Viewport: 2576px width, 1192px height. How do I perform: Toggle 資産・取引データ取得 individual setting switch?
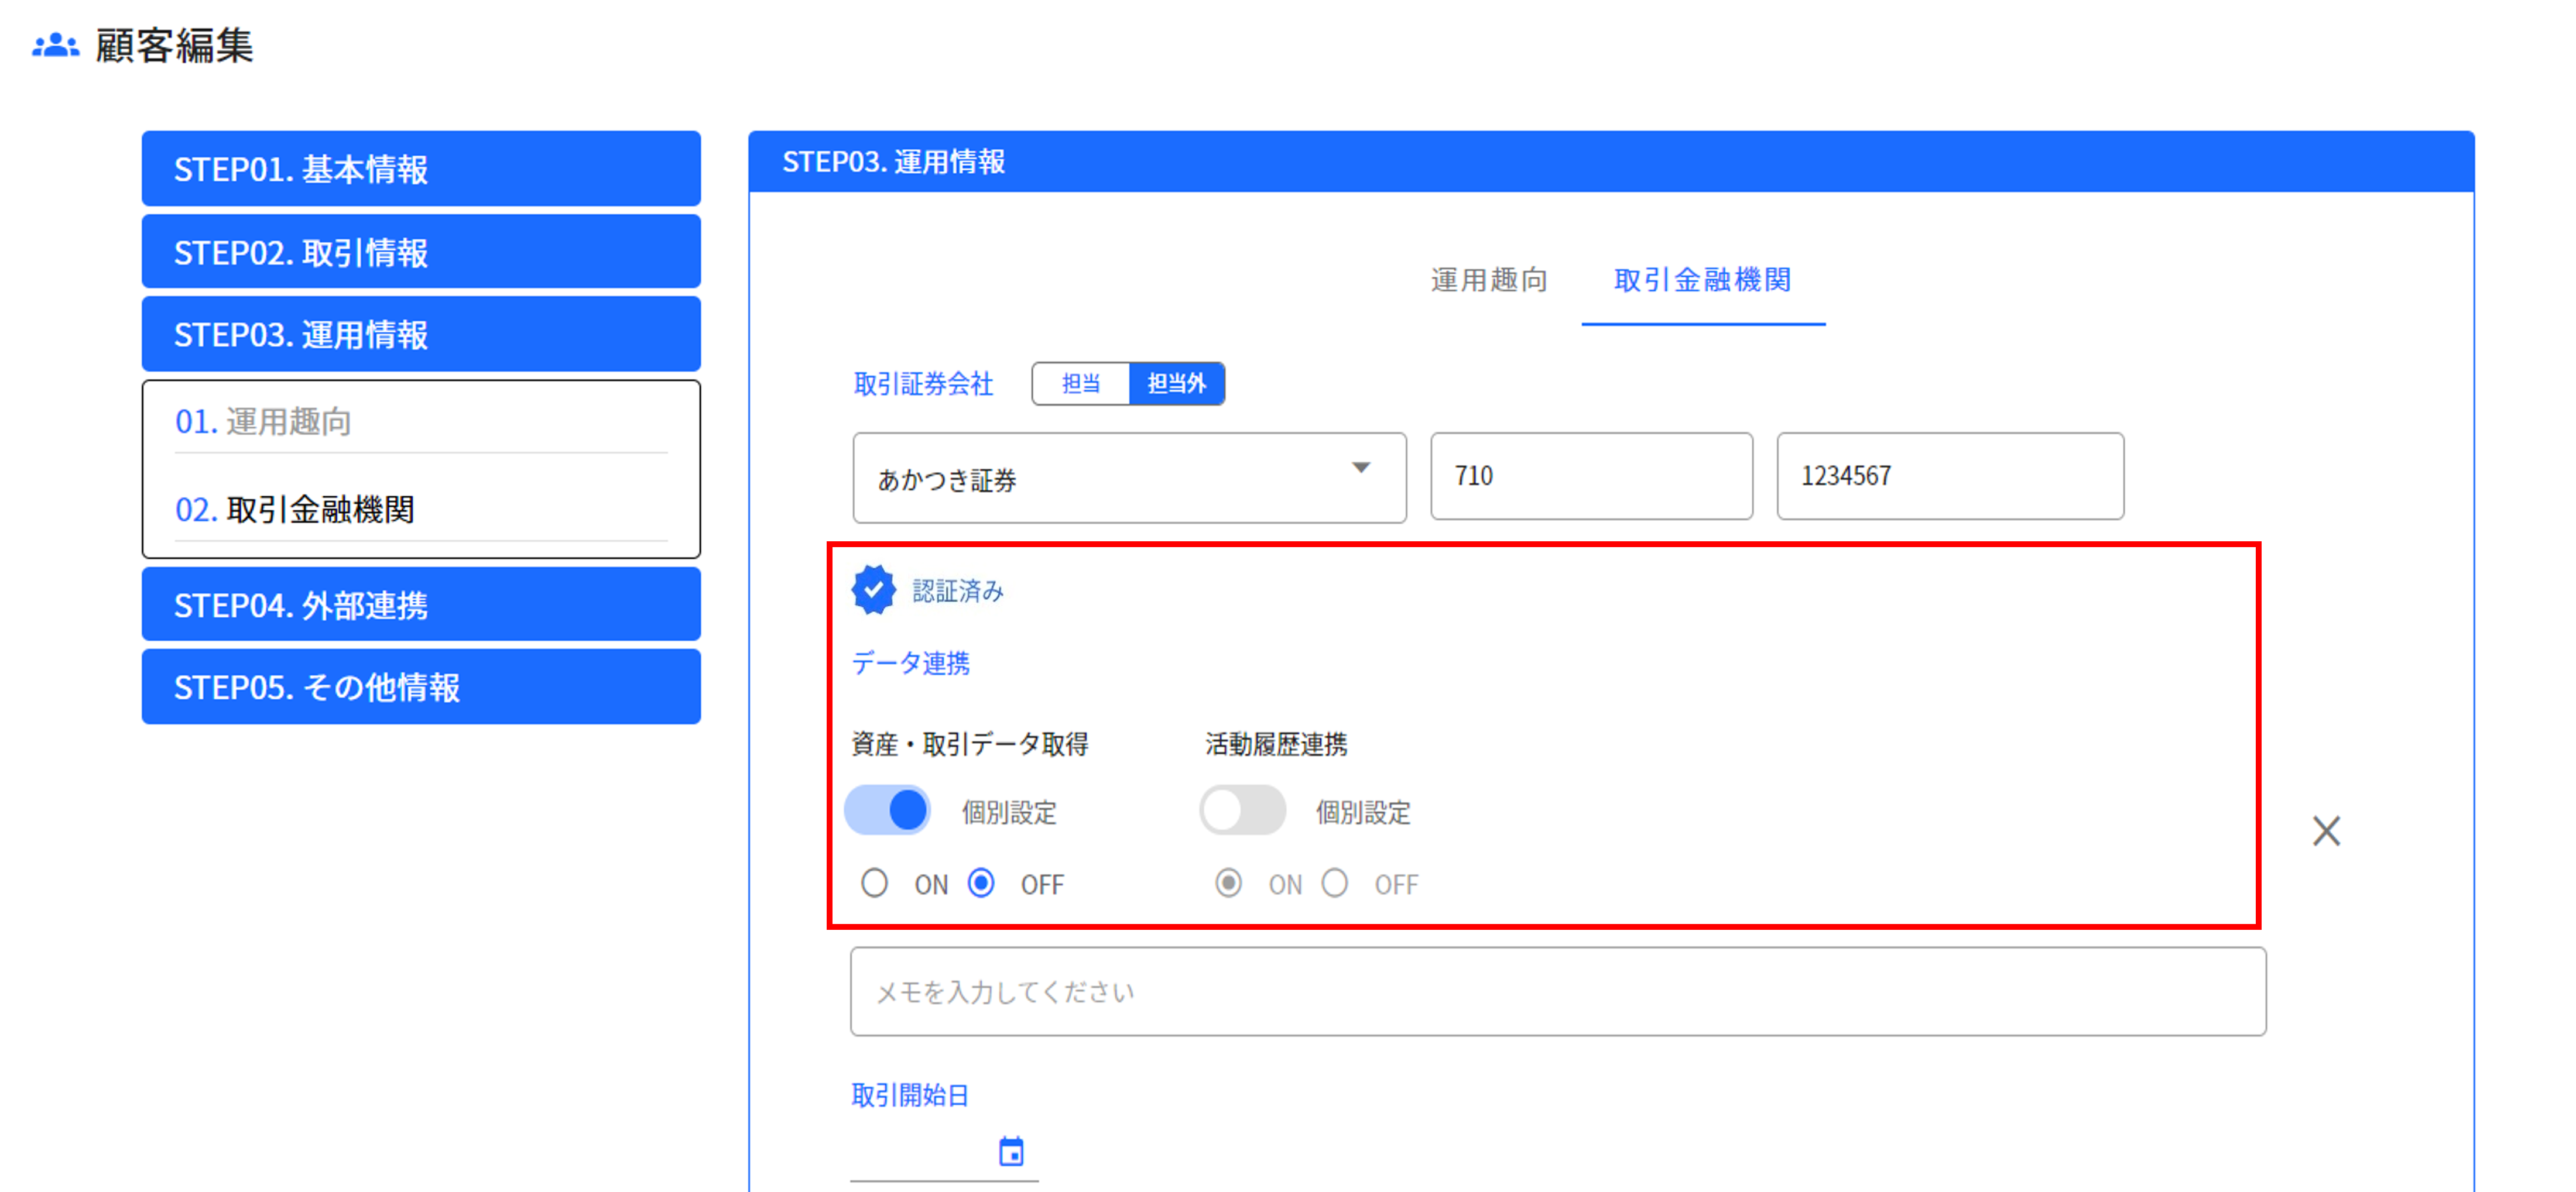[x=888, y=810]
